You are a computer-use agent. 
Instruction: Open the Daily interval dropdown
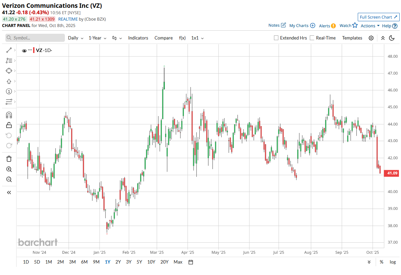[x=75, y=38]
